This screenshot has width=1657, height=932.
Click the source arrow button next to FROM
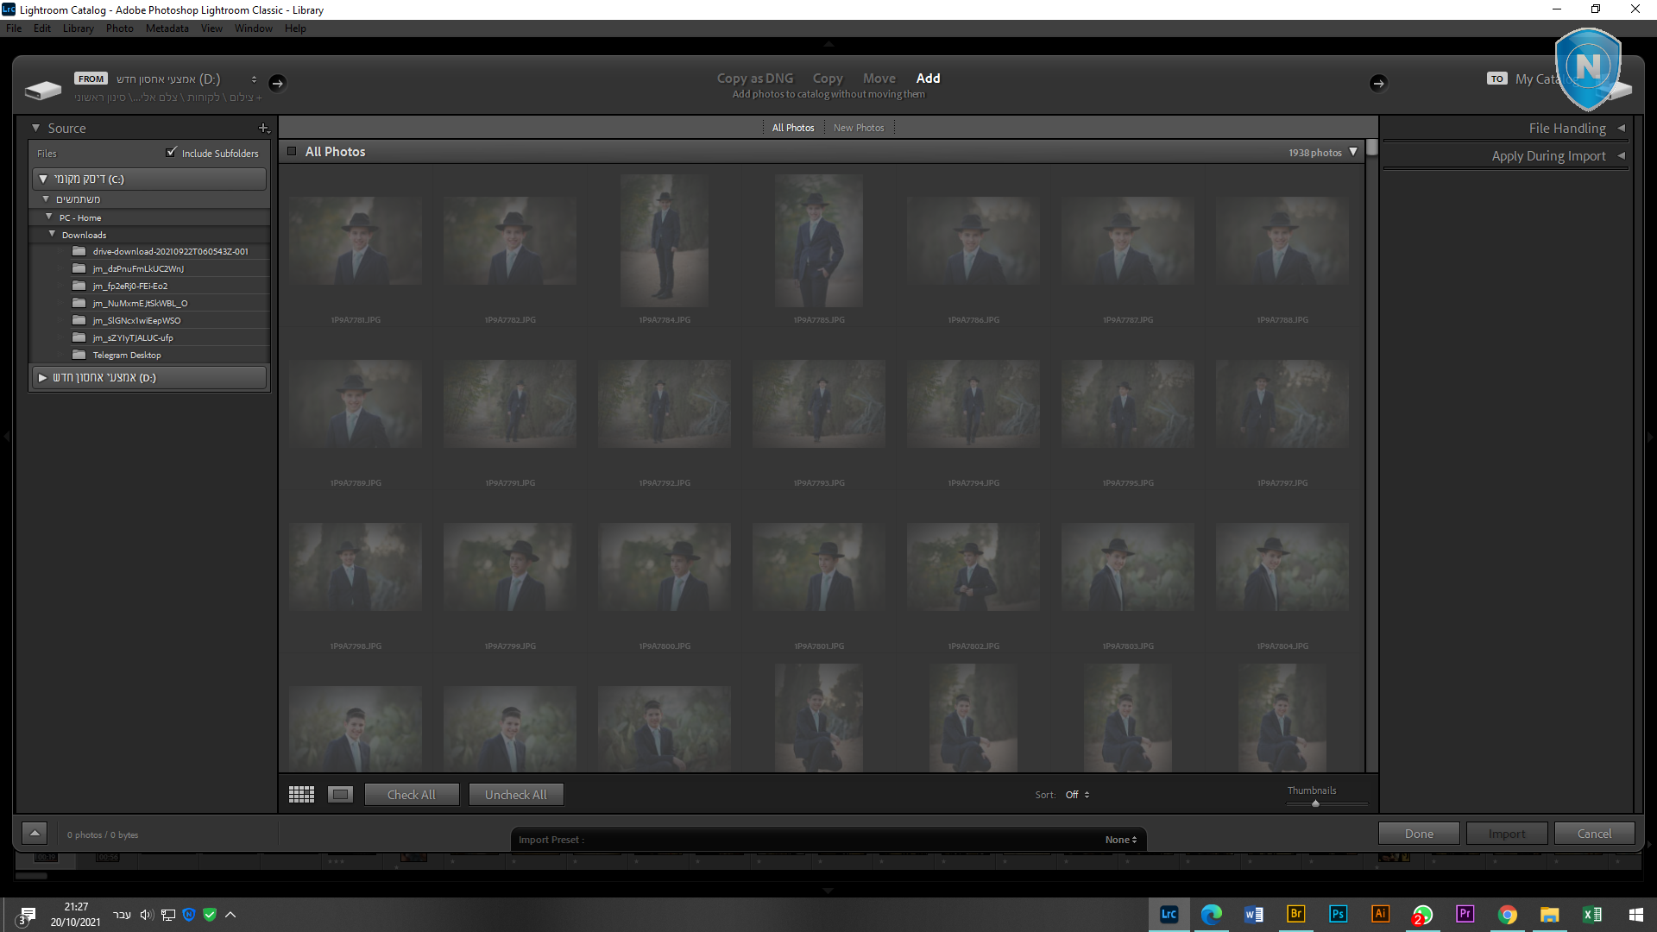tap(277, 83)
